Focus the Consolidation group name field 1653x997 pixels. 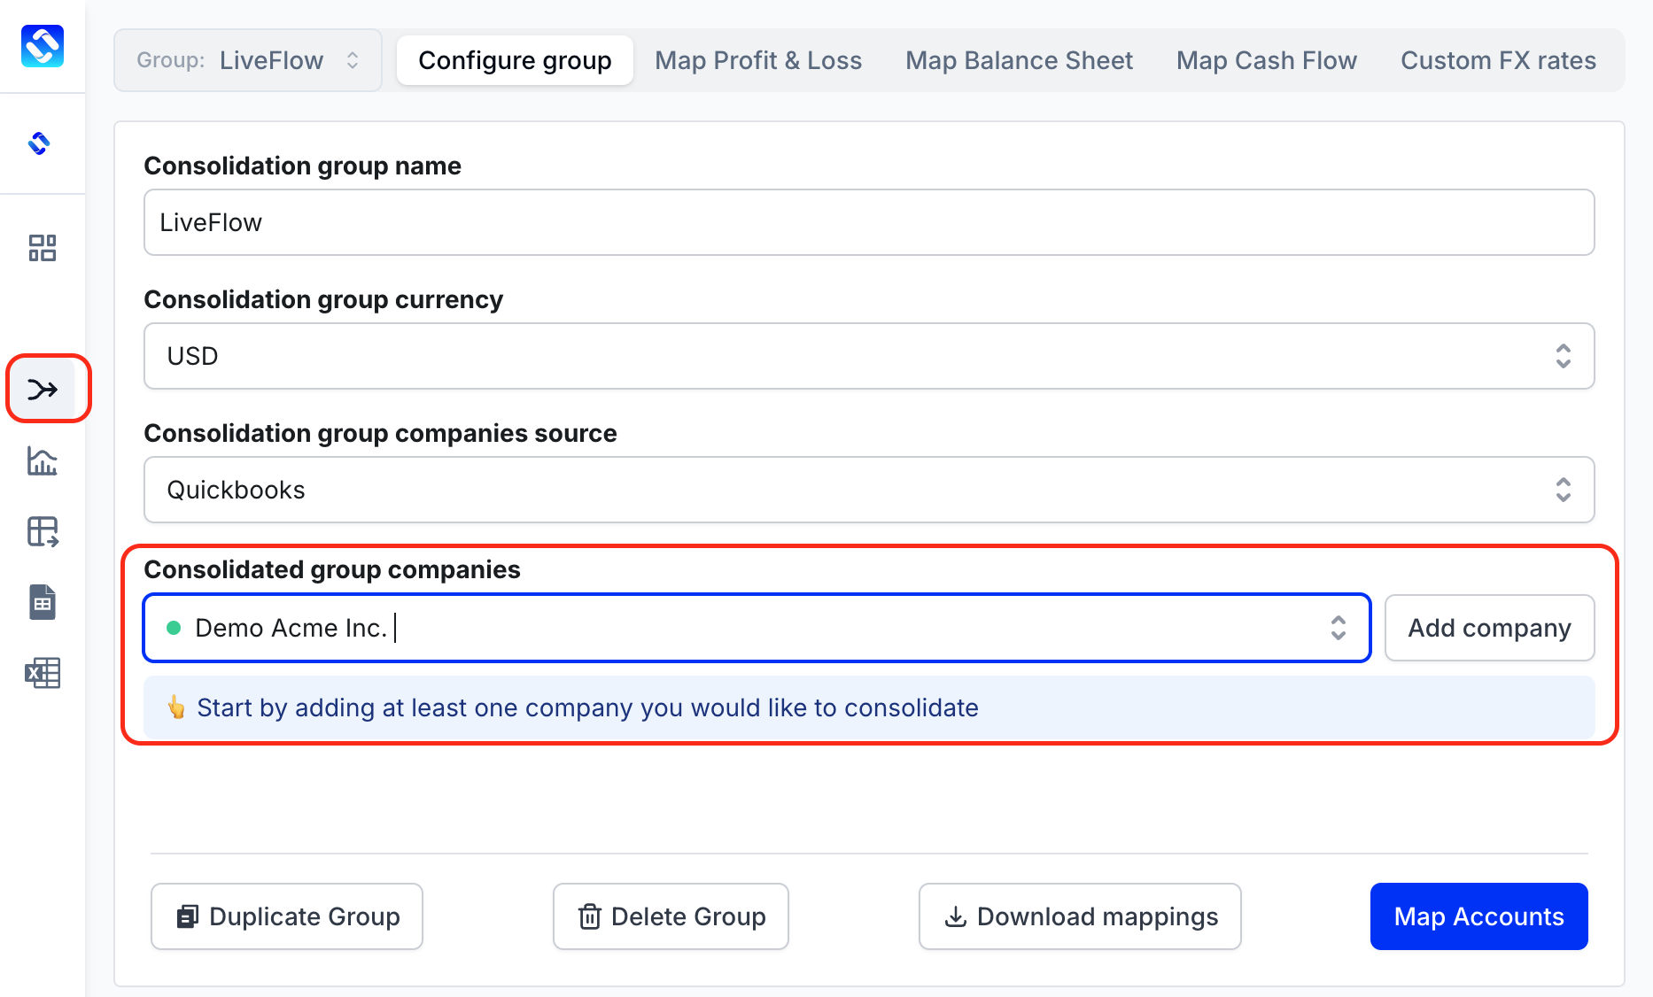pos(869,222)
